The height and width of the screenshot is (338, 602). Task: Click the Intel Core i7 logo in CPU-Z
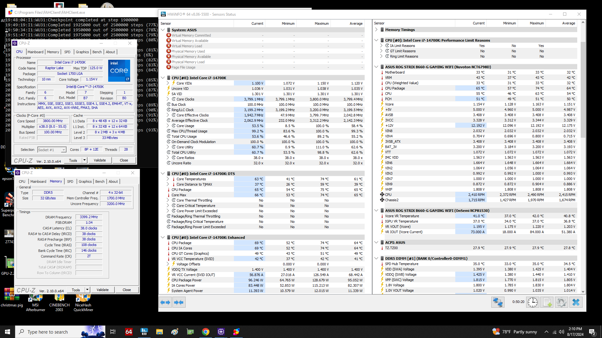tap(119, 71)
